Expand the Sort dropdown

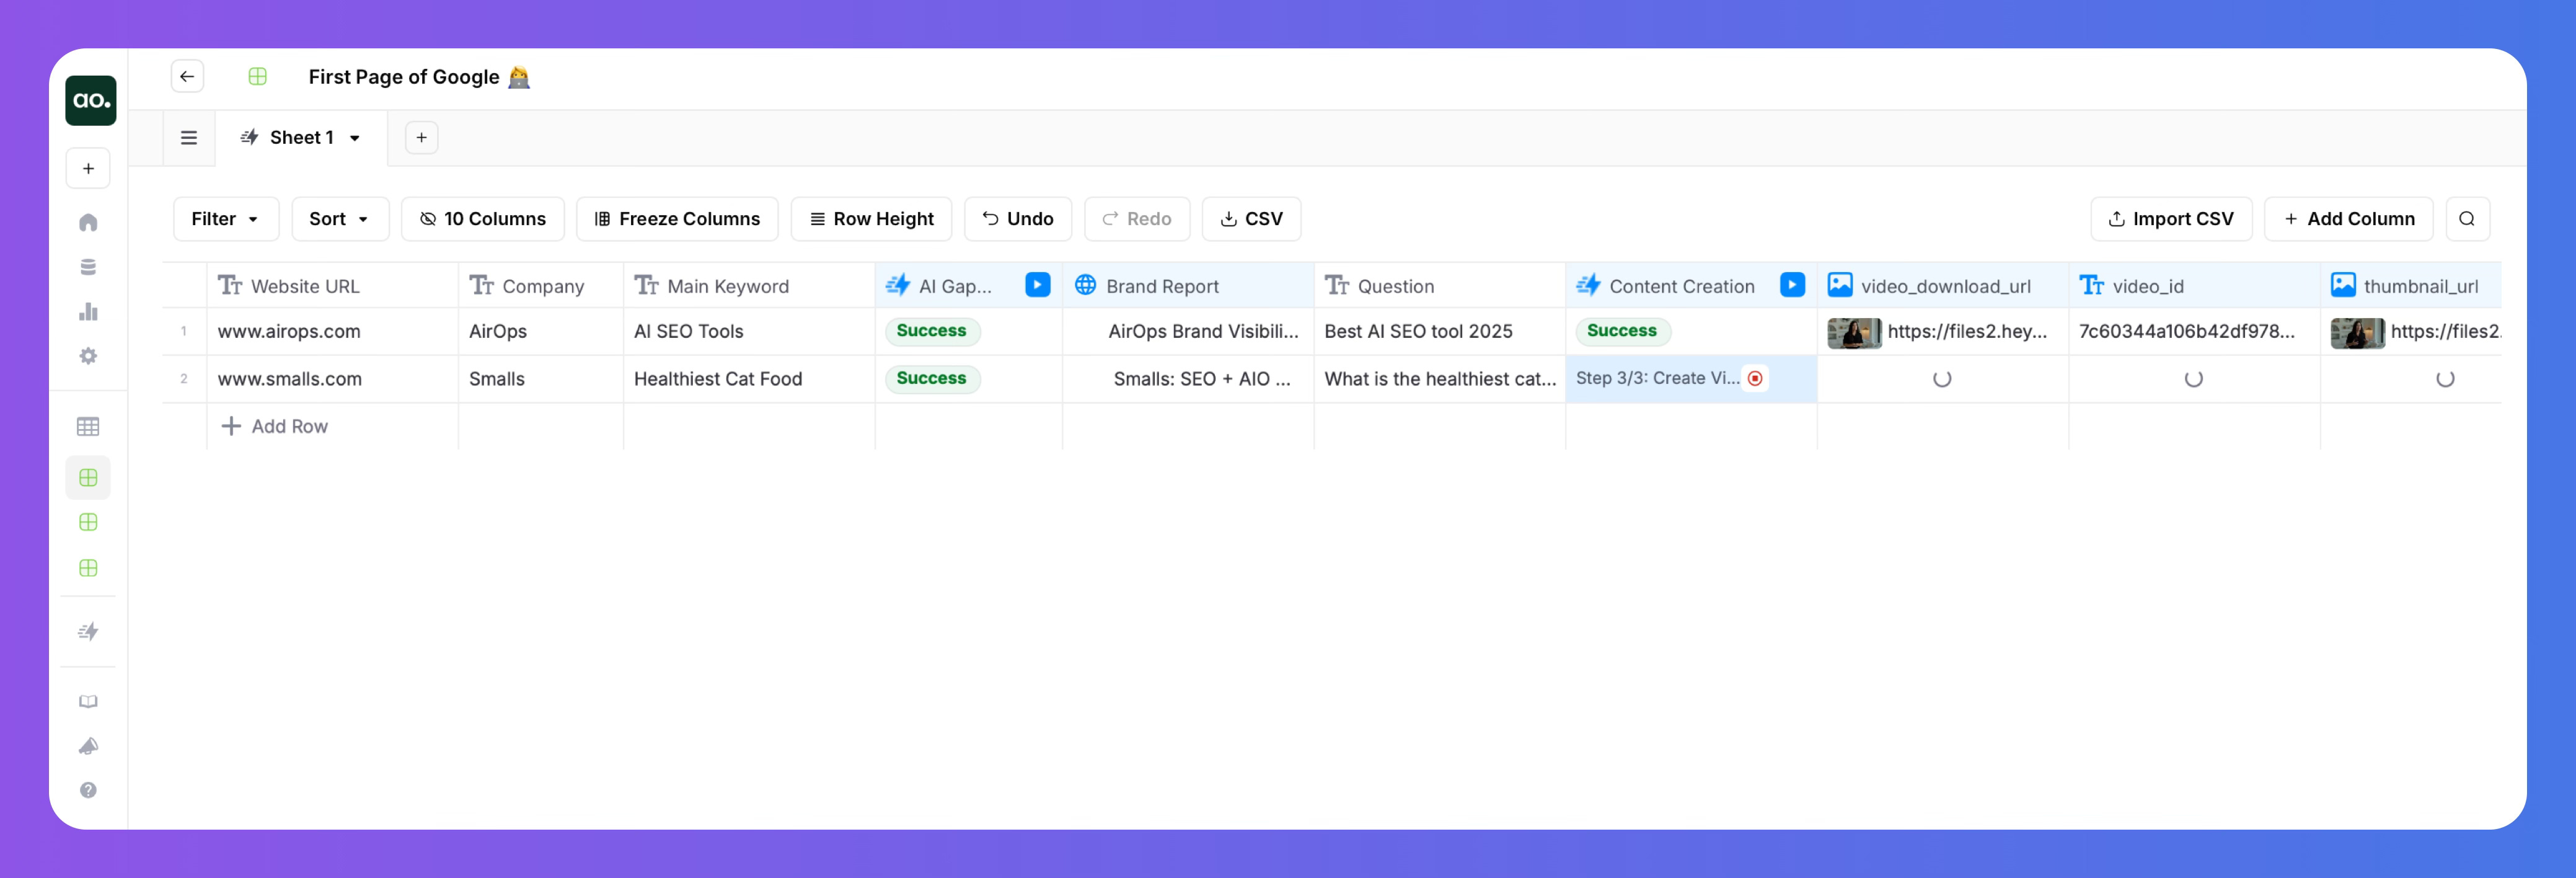[x=339, y=218]
